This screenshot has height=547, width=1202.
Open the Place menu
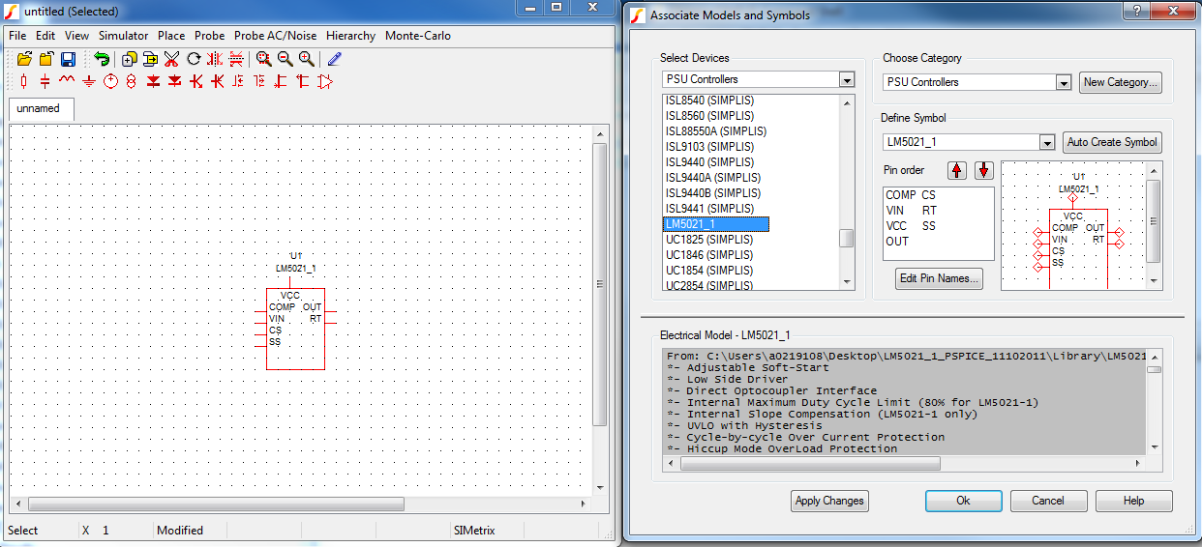[x=171, y=36]
